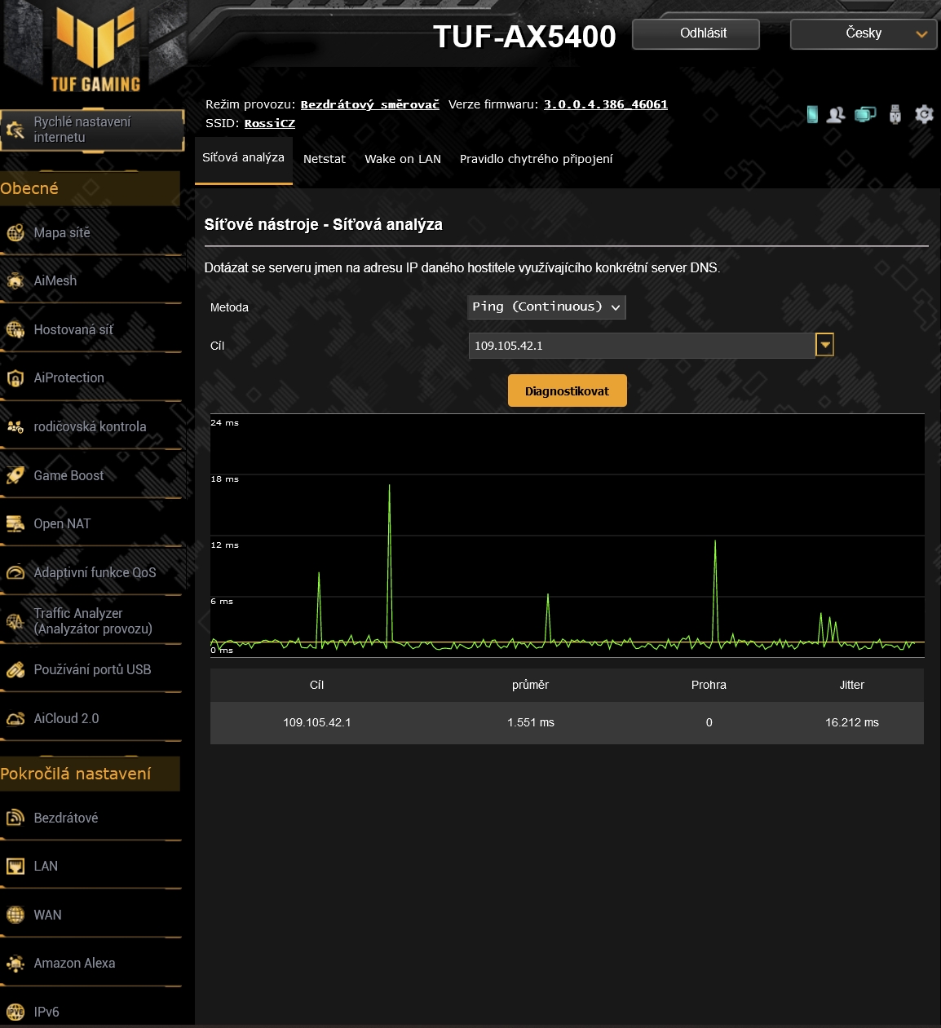Open the Open NAT icon
This screenshot has height=1028, width=941.
15,524
